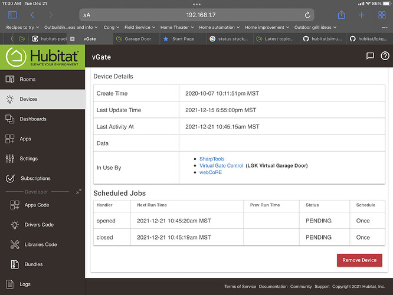Expand Recipes to try bookmark folder

click(22, 27)
